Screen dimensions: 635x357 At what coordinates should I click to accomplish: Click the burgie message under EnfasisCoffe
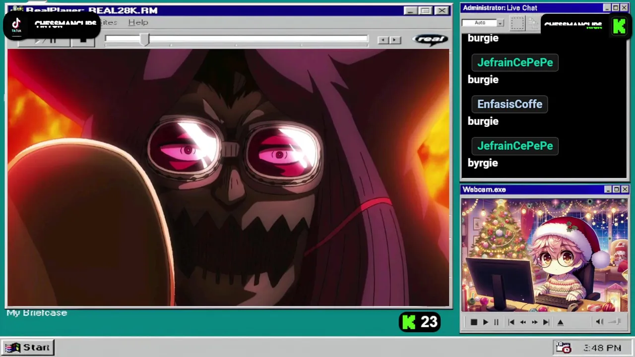tap(483, 121)
